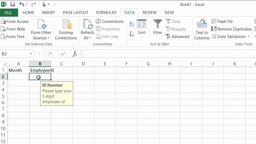Viewport: 256px width, 144px height.
Task: Click the Cancel X in formula bar
Action: [x=51, y=54]
